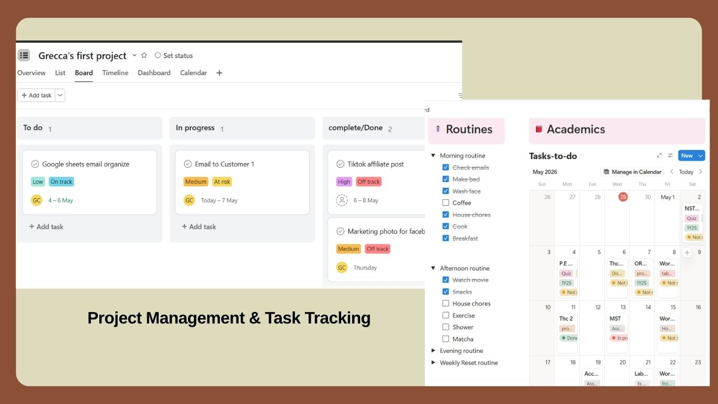Click GC avatar on Email to Customer card

[x=189, y=200]
